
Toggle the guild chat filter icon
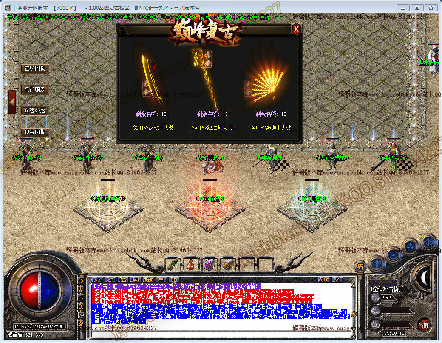click(x=81, y=298)
